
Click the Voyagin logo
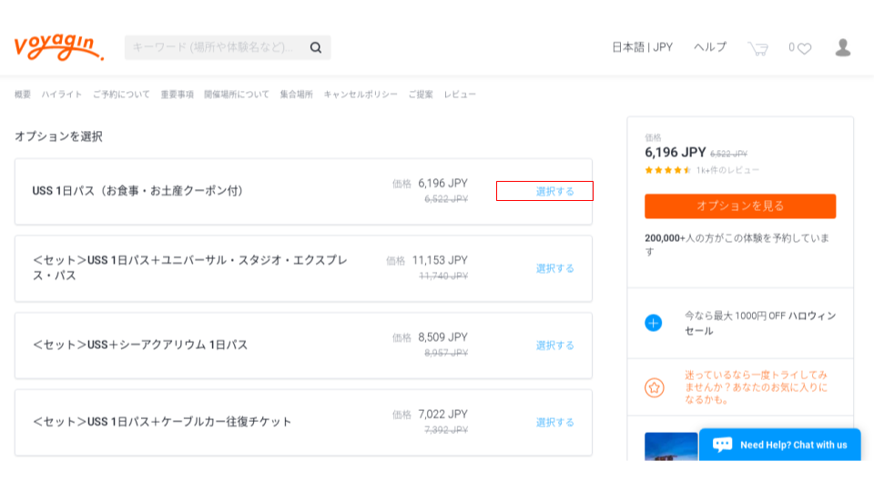(58, 46)
